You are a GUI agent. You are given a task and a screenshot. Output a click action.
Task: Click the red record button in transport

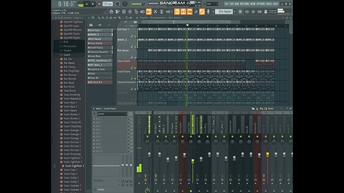99,4
